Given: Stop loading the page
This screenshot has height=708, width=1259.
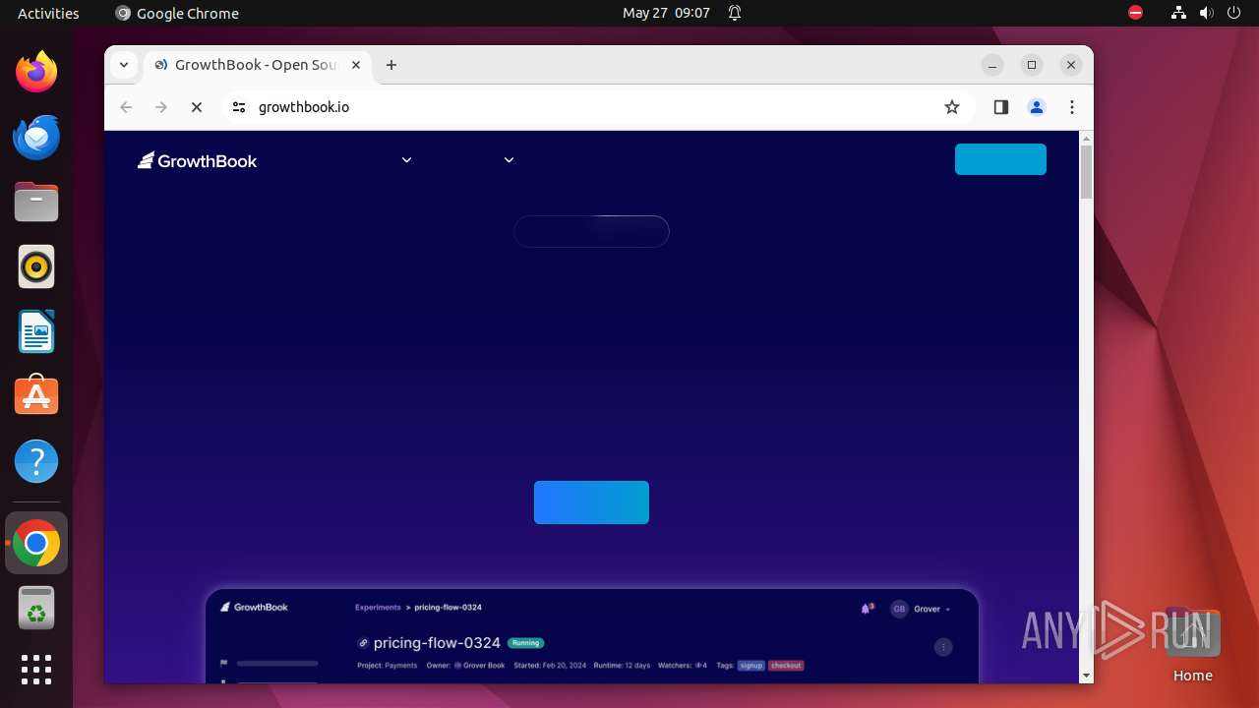Looking at the screenshot, I should pyautogui.click(x=197, y=107).
